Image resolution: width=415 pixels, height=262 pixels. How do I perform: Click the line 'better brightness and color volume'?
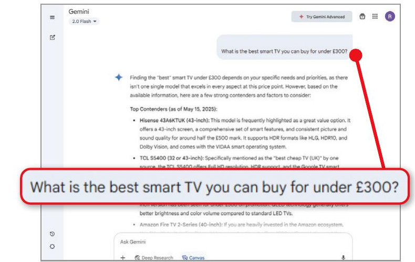pyautogui.click(x=216, y=213)
